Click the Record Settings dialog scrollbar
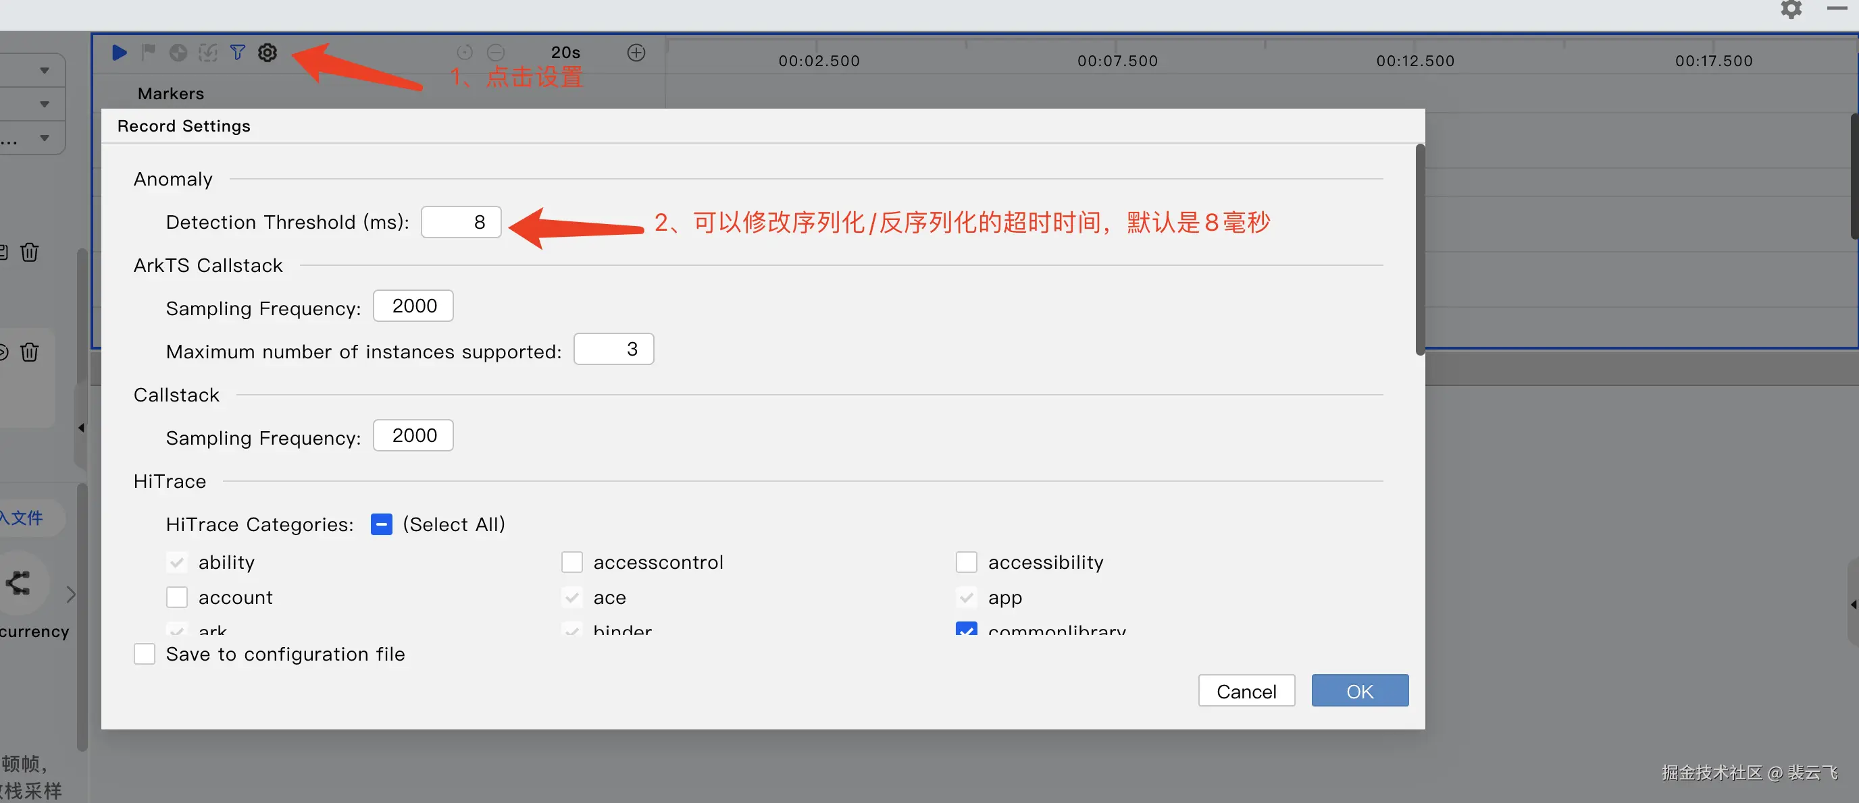Viewport: 1859px width, 803px height. coord(1419,250)
